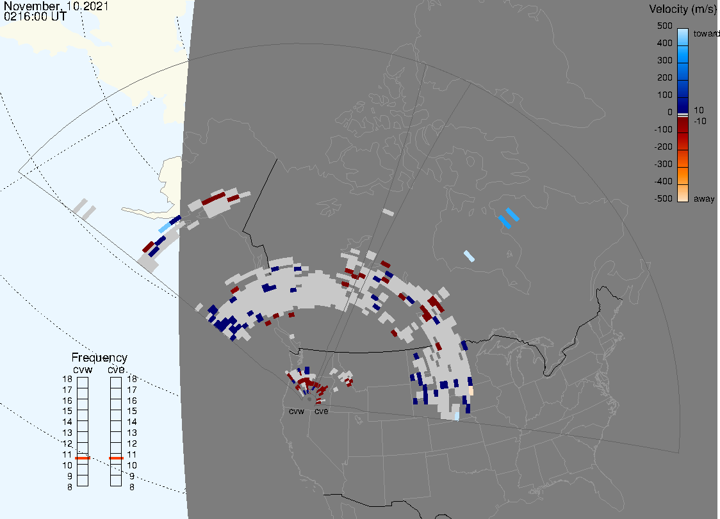Click the peach away-velocity cell on map

point(471,390)
